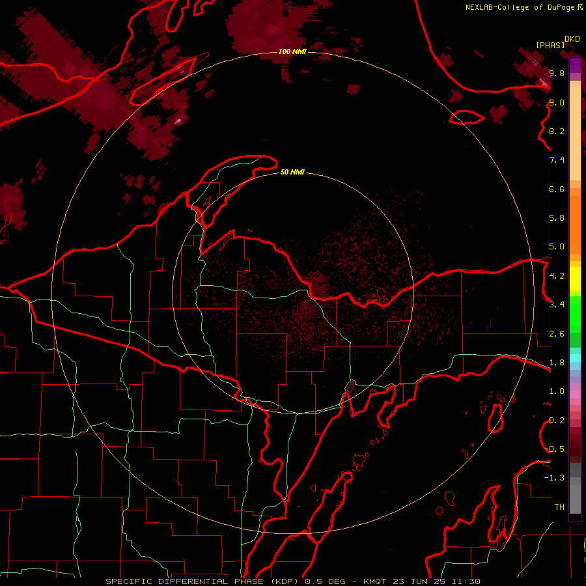Click the bright green segment of the color bar

tap(575, 314)
